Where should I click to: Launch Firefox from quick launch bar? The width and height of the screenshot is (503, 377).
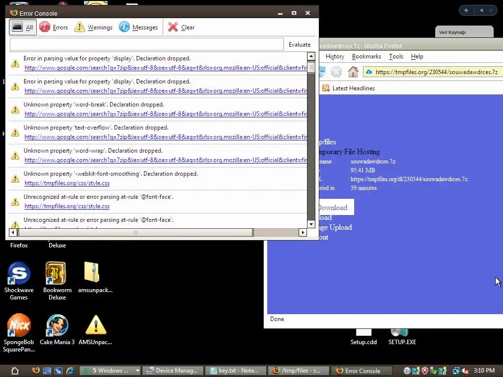35,371
